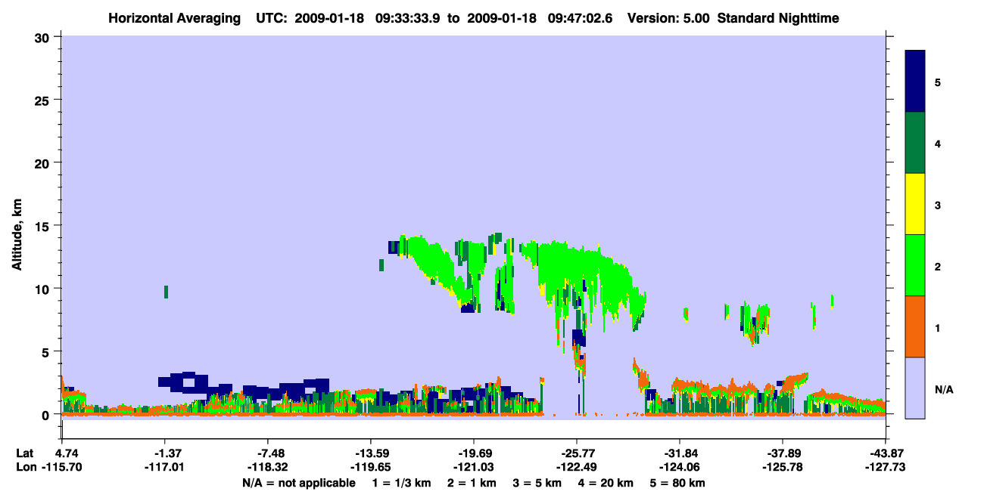984x504 pixels.
Task: Click the latitude value -19.69
Action: (473, 453)
